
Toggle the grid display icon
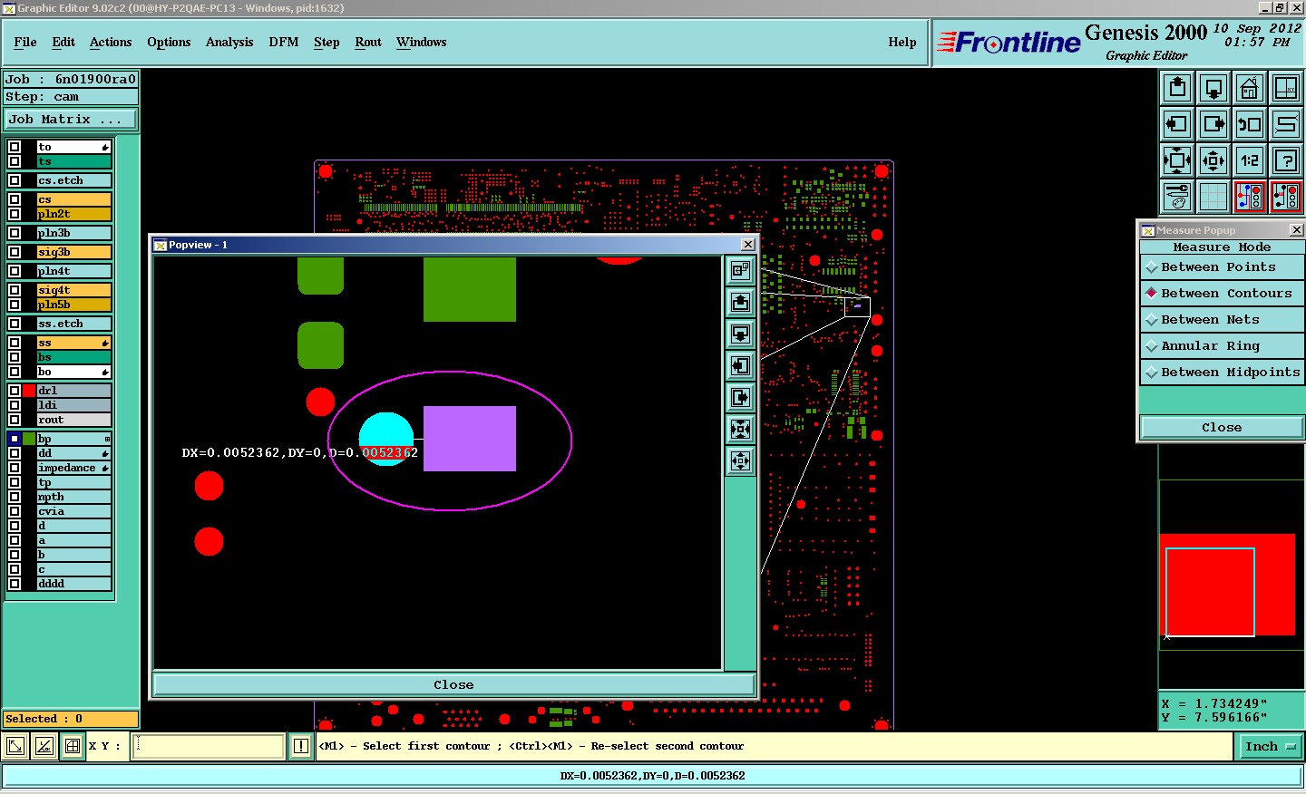click(1213, 196)
